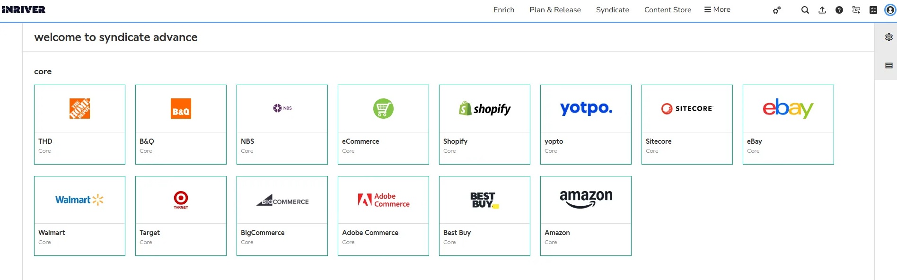This screenshot has height=280, width=897.
Task: Open the Shopify card
Action: (484, 124)
